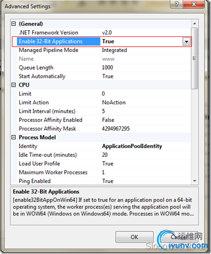Open the Enable 32-Bit Applications dropdown arrow
The width and height of the screenshot is (211, 254).
[x=186, y=41]
